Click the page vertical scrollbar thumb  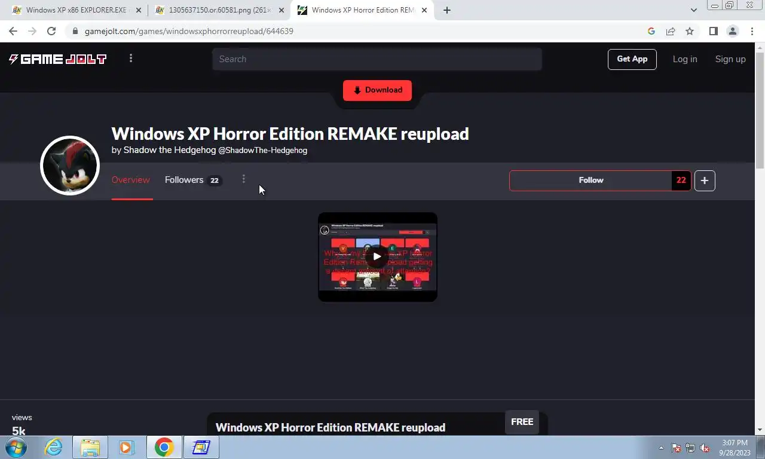tap(760, 112)
